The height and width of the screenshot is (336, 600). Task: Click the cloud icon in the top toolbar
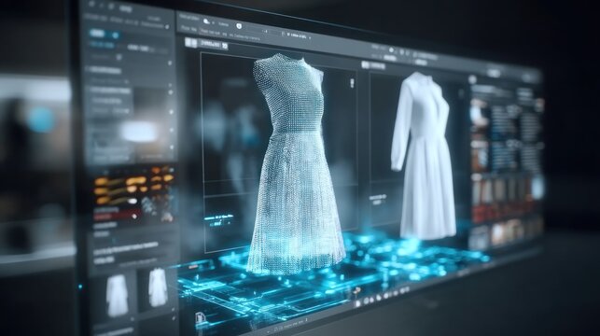click(x=206, y=21)
